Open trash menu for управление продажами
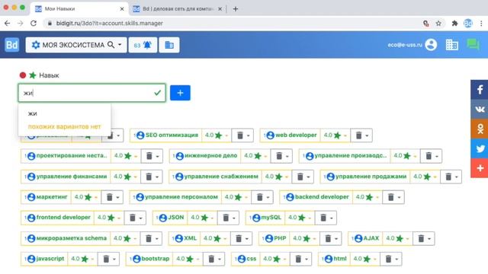 tap(451, 177)
